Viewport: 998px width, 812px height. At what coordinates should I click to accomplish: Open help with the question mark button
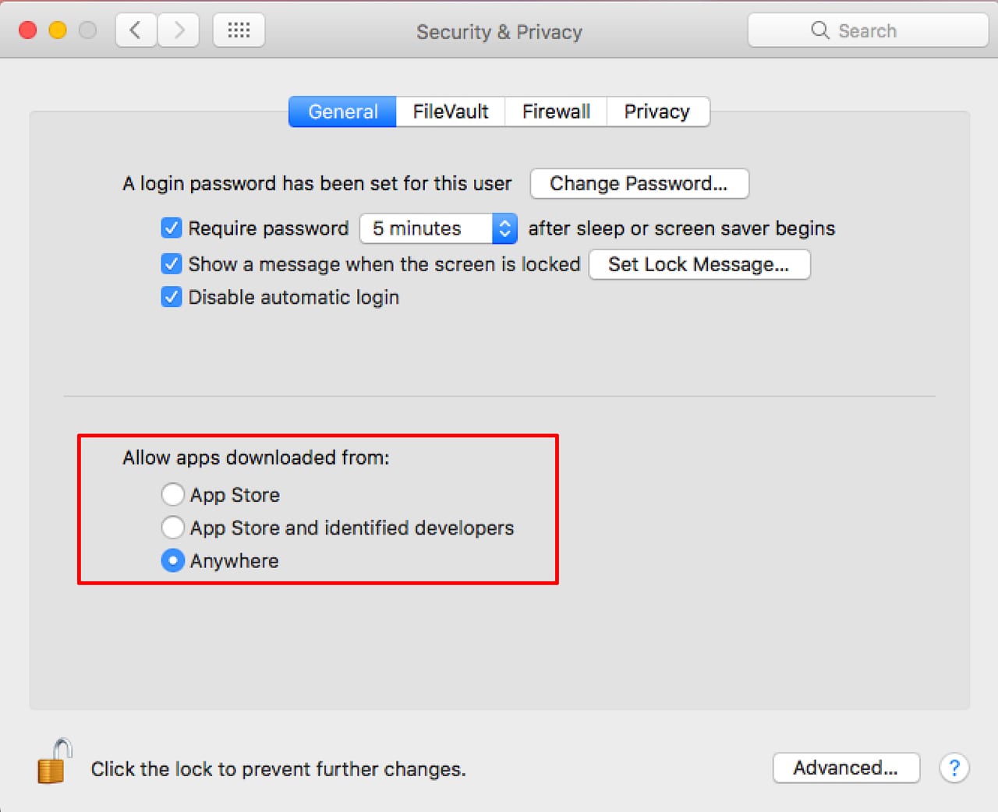point(954,768)
